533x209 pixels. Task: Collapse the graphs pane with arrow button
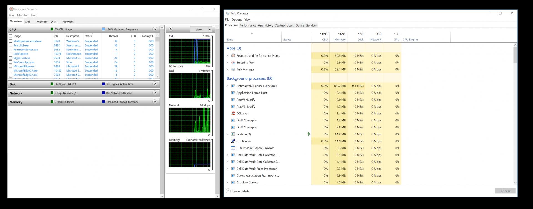pyautogui.click(x=171, y=29)
